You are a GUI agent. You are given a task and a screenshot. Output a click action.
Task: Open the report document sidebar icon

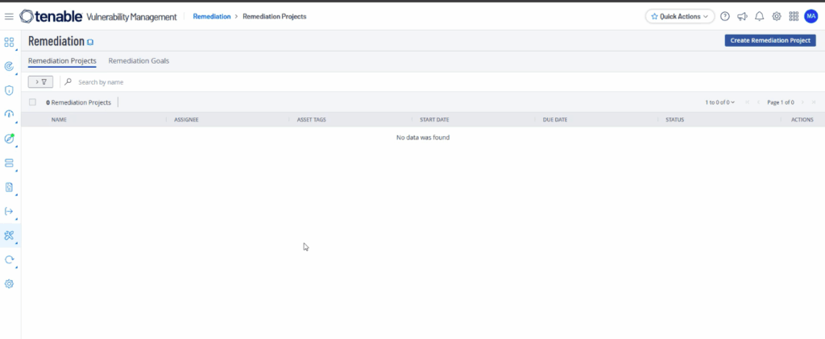(x=9, y=187)
